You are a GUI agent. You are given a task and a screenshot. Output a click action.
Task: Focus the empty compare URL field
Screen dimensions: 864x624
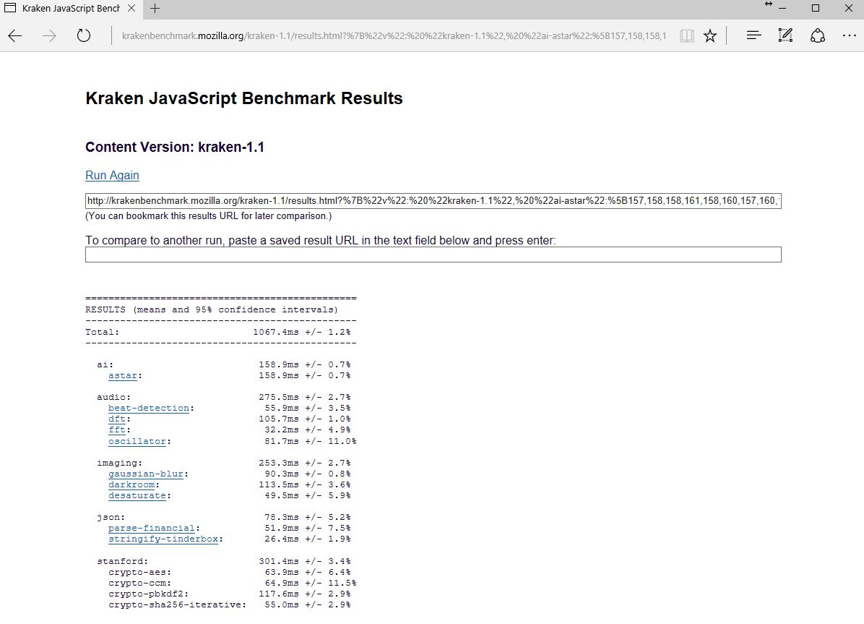point(433,255)
